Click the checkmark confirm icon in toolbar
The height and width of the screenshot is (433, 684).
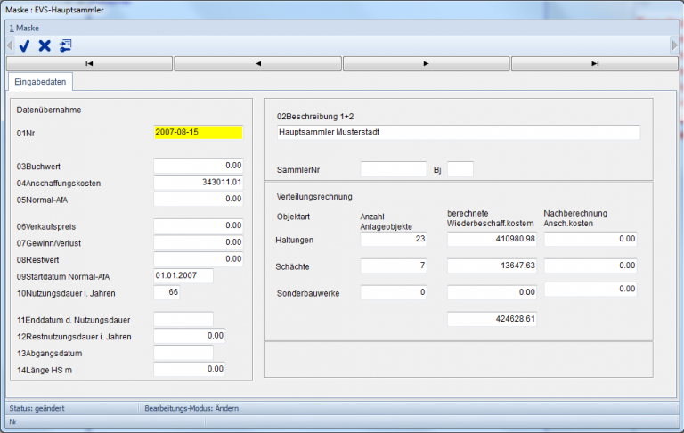pos(25,45)
